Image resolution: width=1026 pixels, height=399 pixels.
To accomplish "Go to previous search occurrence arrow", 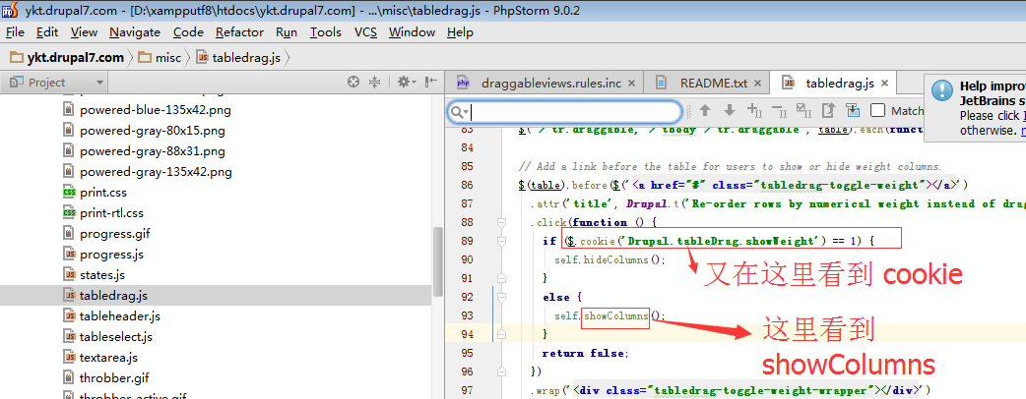I will click(x=705, y=111).
